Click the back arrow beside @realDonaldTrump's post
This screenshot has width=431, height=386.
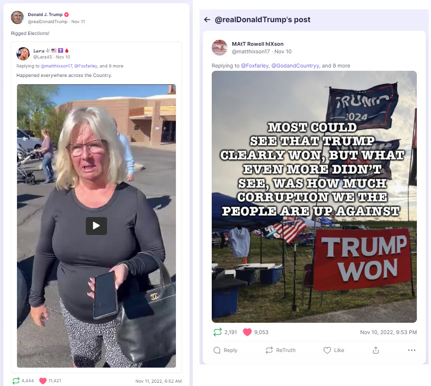(207, 19)
